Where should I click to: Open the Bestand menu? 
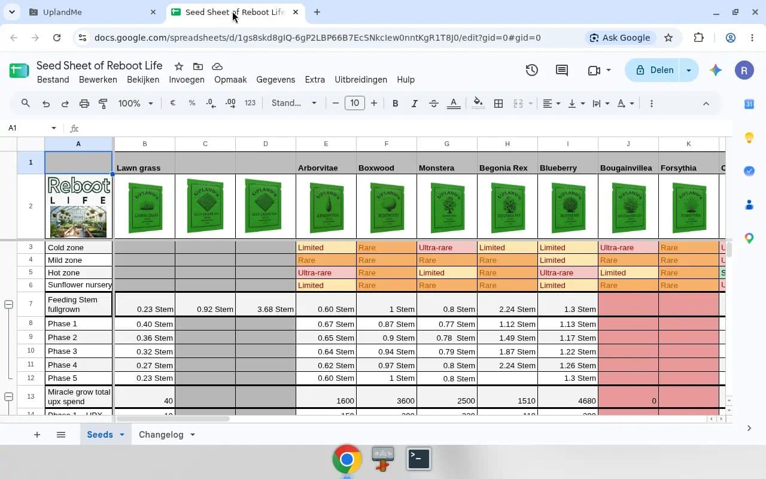[53, 80]
